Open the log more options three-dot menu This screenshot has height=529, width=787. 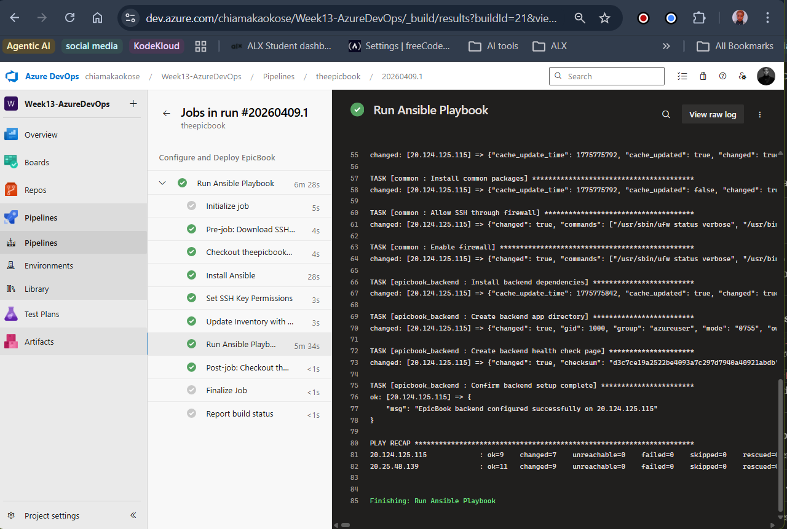[760, 114]
